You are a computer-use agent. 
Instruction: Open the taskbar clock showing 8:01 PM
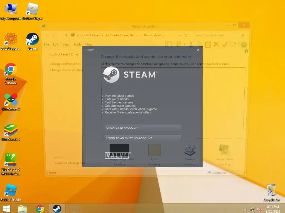(273, 209)
